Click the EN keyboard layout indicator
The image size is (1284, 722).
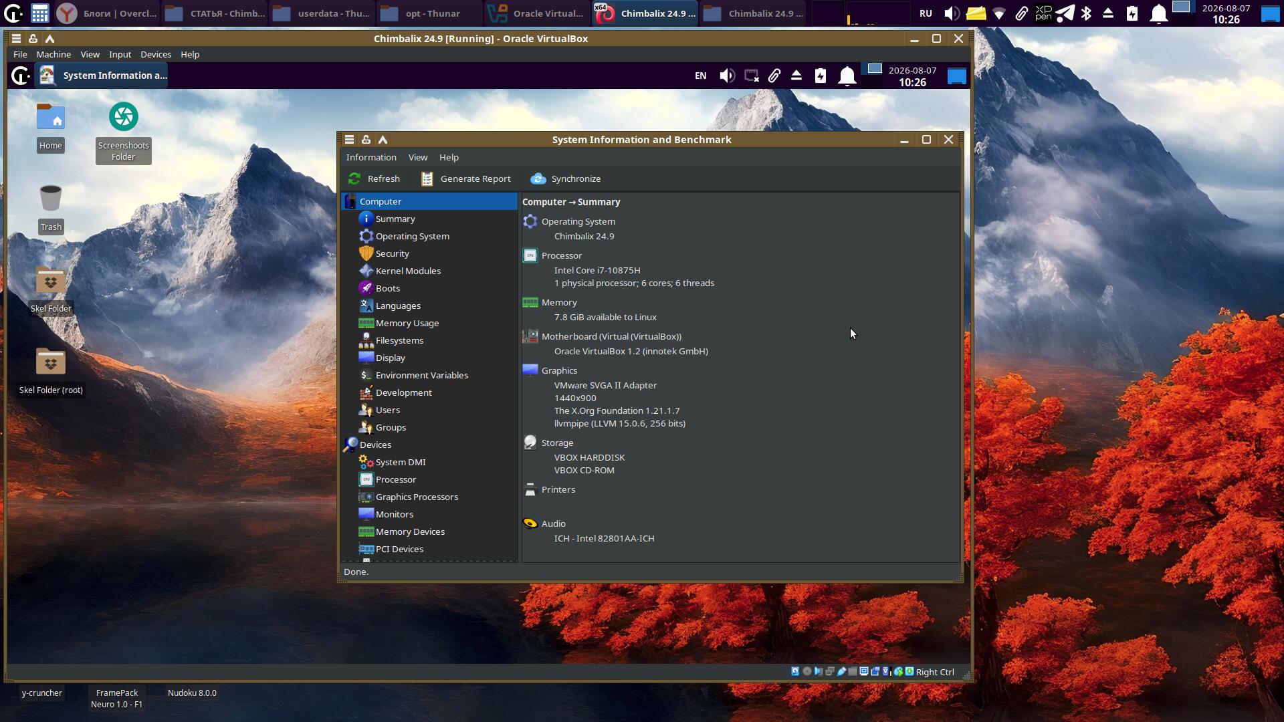(x=700, y=76)
